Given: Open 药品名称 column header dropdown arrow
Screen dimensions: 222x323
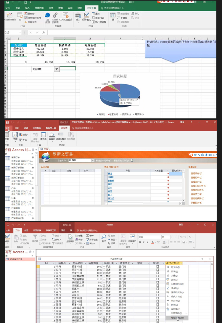Looking at the screenshot, I should 86,263.
